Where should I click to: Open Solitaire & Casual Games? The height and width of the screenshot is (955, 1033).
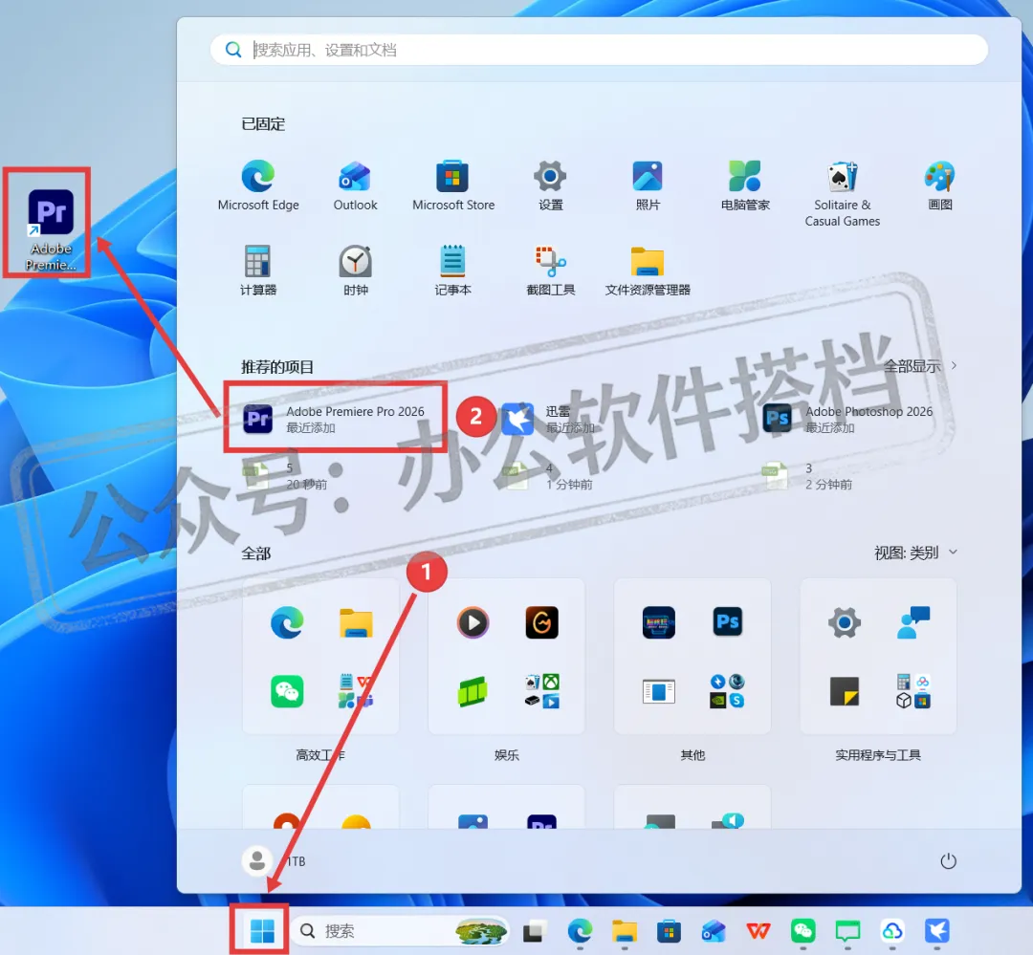843,194
